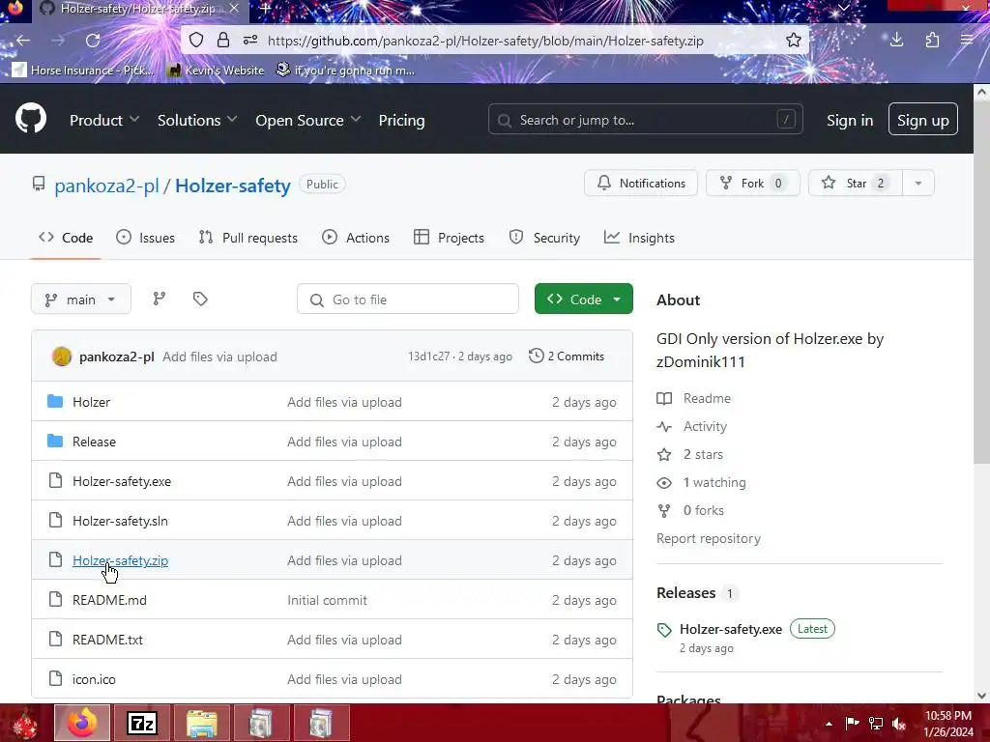990x742 pixels.
Task: Switch to the Pull requests tab
Action: pyautogui.click(x=248, y=238)
